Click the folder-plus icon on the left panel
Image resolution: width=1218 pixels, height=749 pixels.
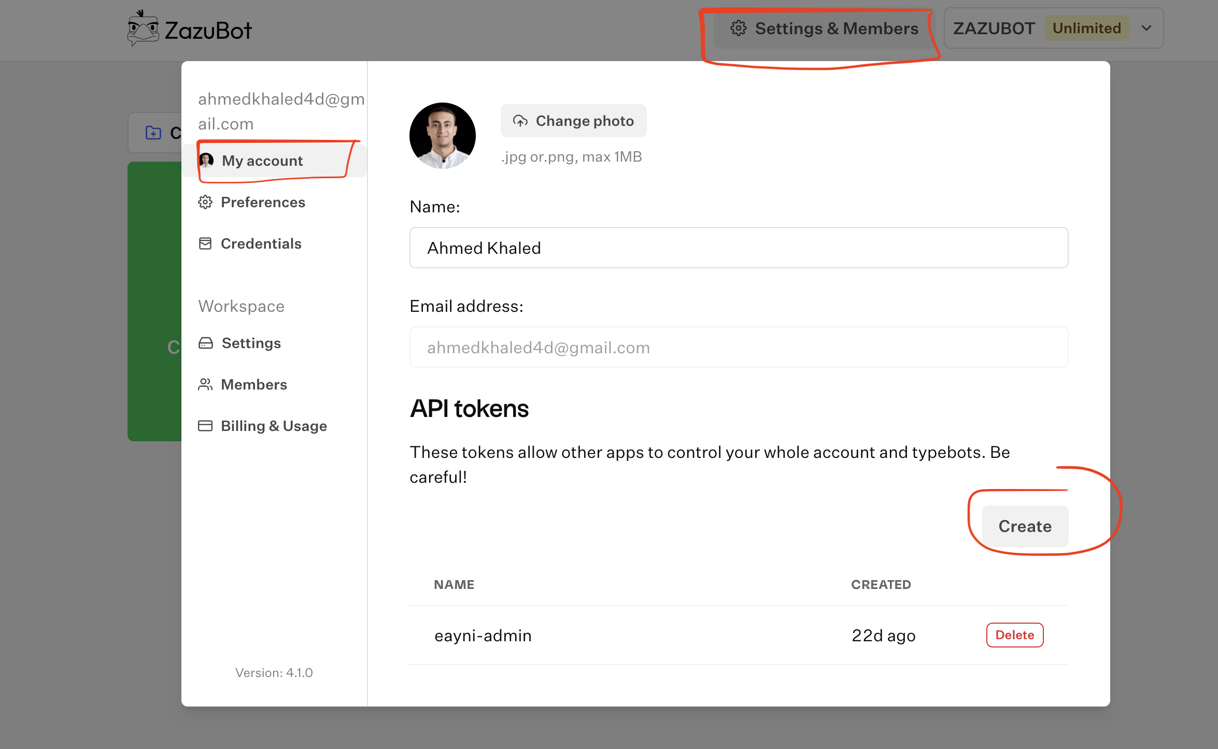click(153, 133)
